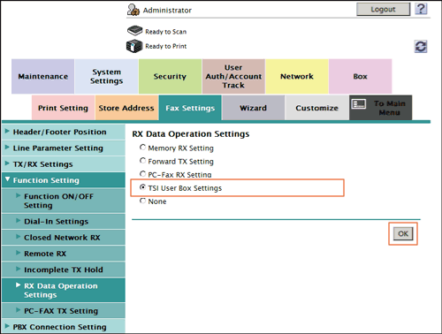Open PC-FAX TX Setting item
442x334 pixels.
point(64,311)
